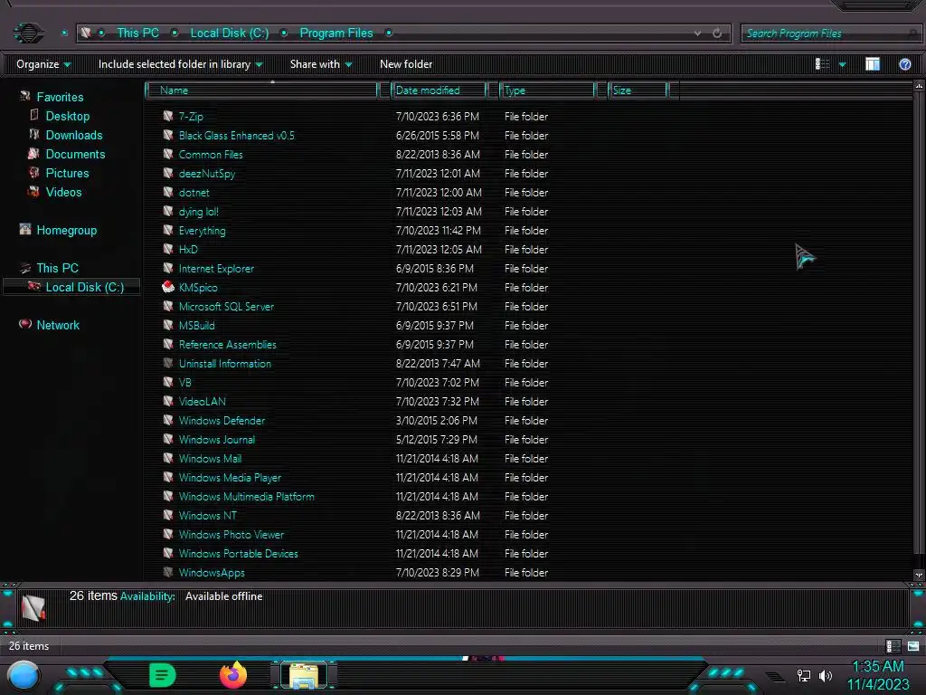Click the back navigation button
The image size is (926, 695).
pos(28,33)
